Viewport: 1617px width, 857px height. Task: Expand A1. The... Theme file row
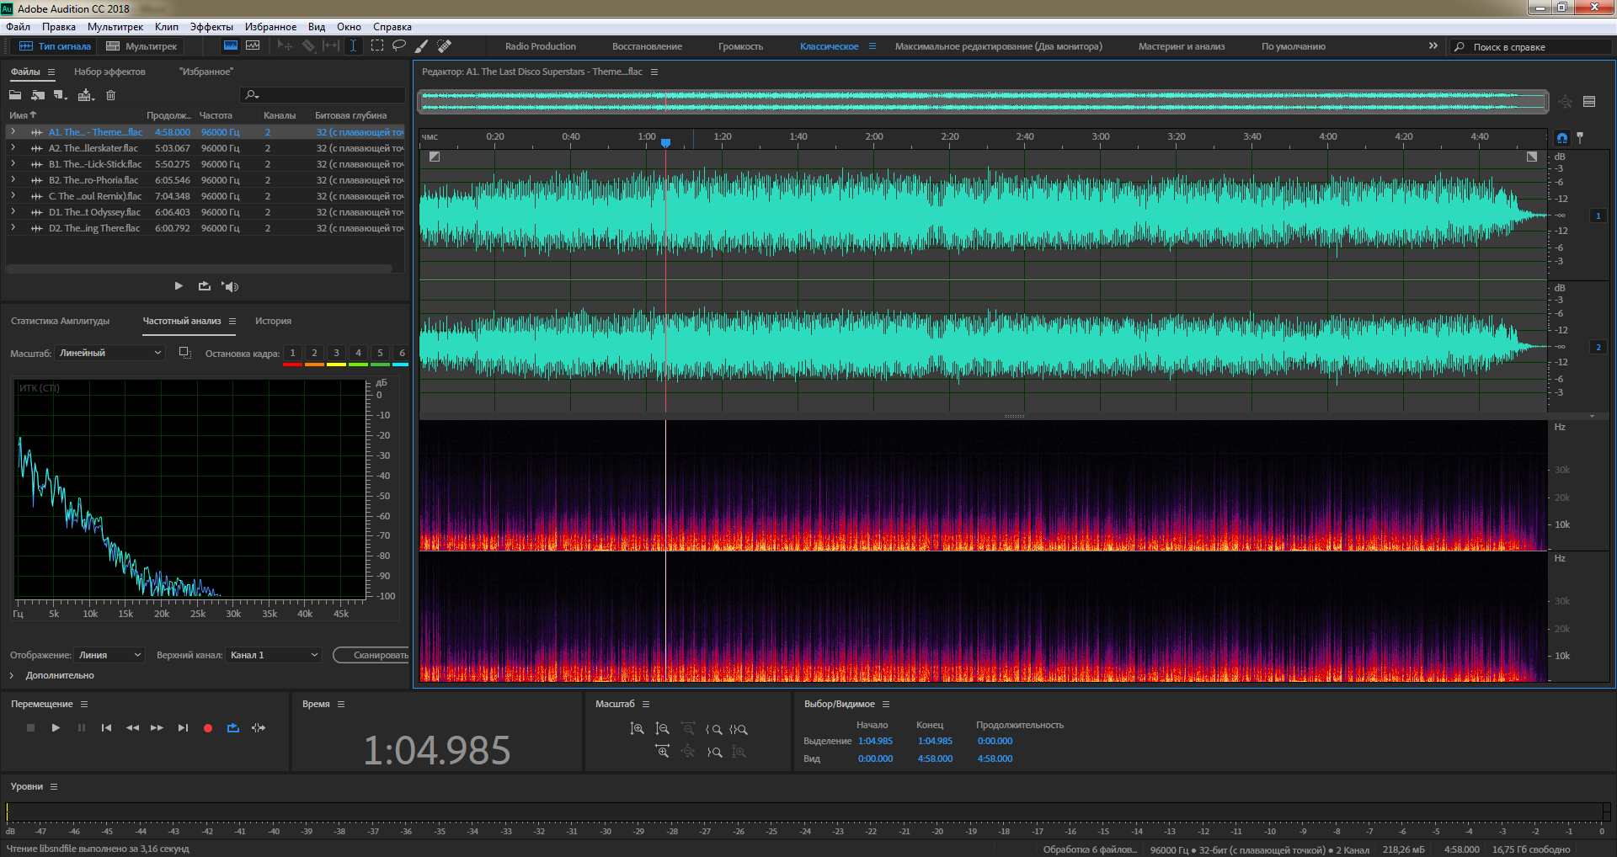(x=13, y=132)
